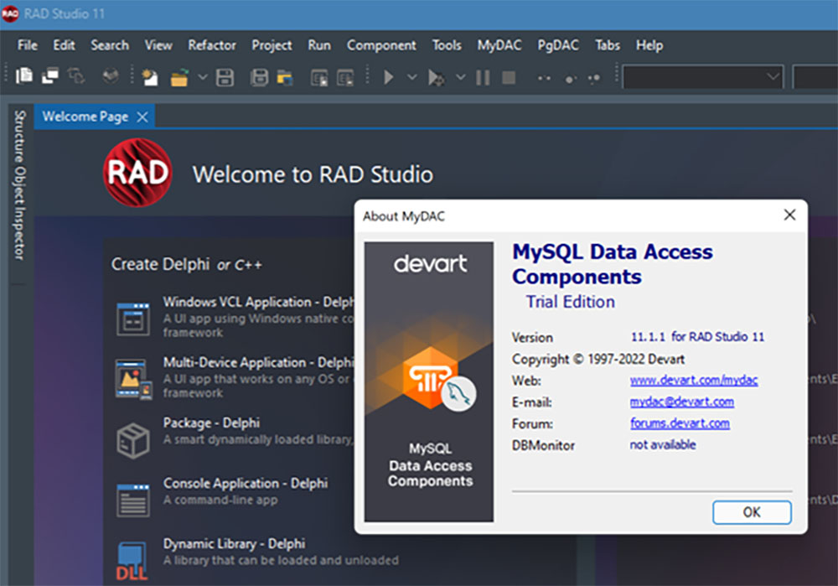The width and height of the screenshot is (838, 586).
Task: Open the toolbar combo box next to debug icons
Action: pyautogui.click(x=703, y=77)
